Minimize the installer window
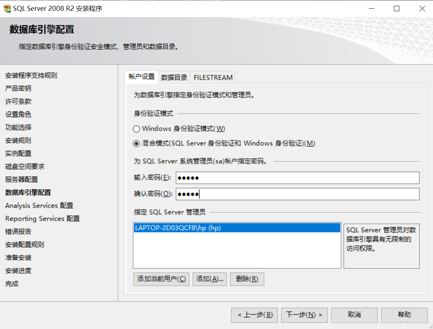The height and width of the screenshot is (329, 433). point(372,9)
